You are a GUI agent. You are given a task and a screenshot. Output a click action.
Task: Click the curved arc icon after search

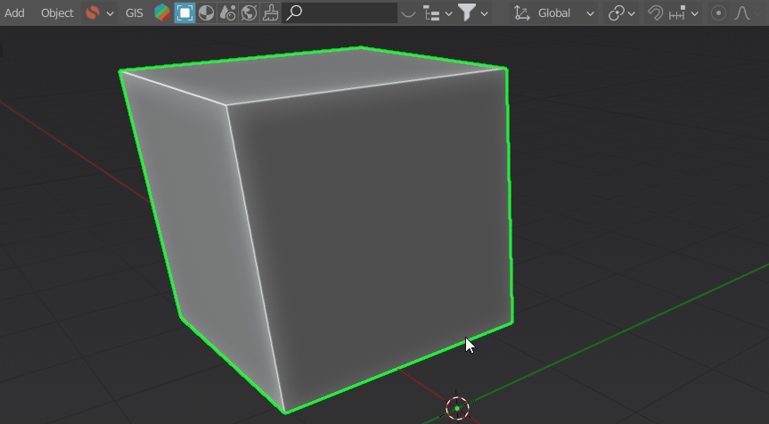408,13
